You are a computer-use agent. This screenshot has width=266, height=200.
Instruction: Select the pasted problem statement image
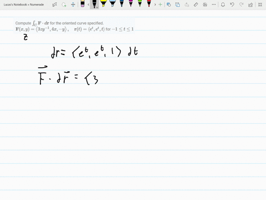click(74, 26)
